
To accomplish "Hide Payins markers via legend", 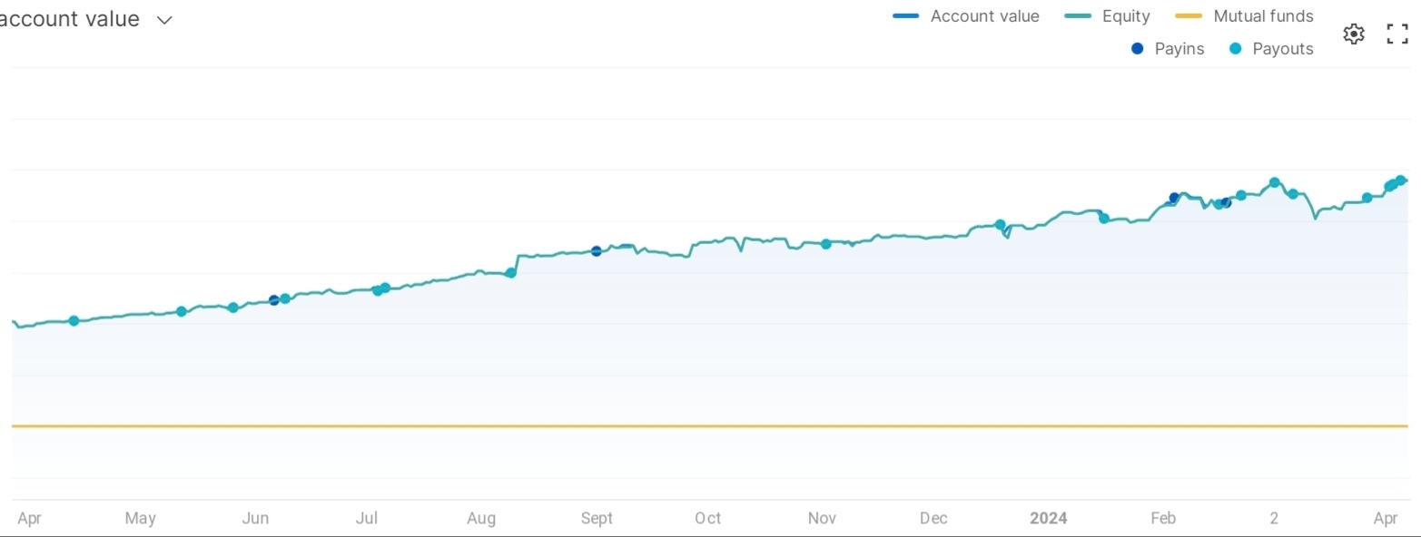I will [x=1168, y=49].
